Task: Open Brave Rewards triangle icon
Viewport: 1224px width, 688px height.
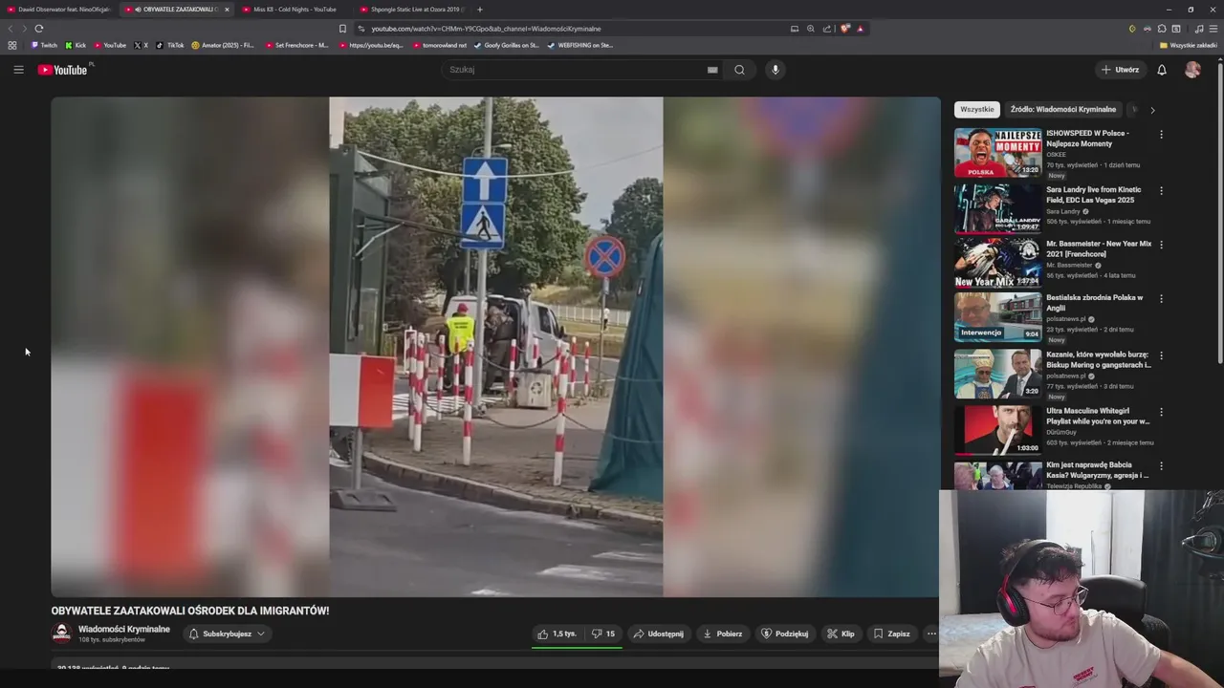Action: pos(860,29)
